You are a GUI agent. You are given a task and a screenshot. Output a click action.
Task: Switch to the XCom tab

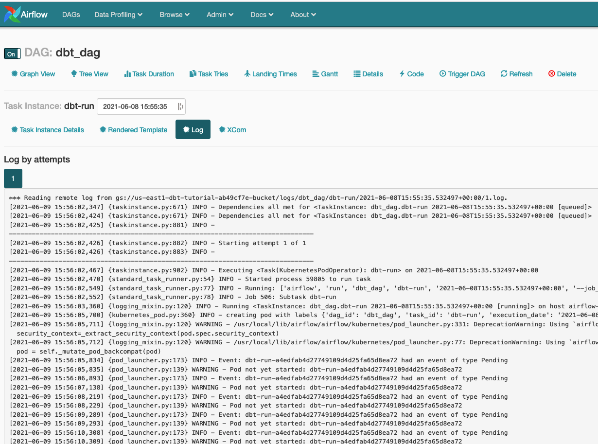(232, 129)
